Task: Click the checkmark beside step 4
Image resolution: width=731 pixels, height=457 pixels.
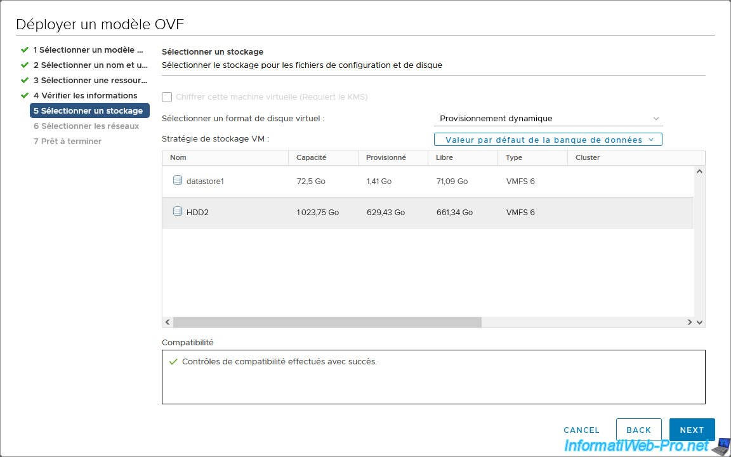Action: 25,95
